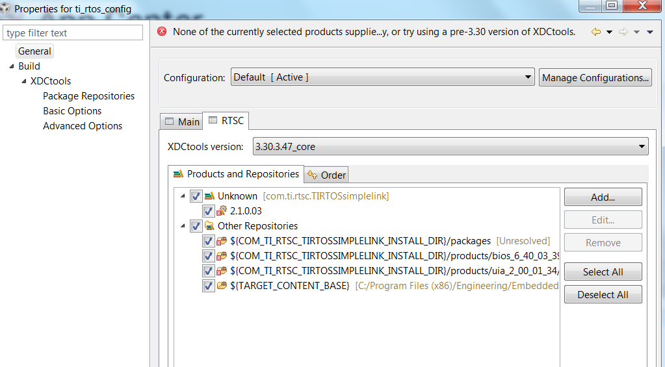Uncheck the Unknown product checkbox
The image size is (665, 367).
click(x=196, y=196)
